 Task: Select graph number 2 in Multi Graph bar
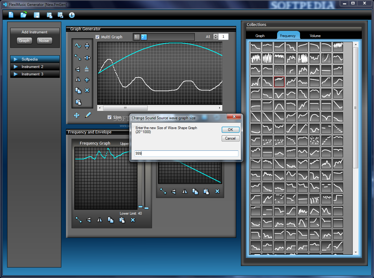coord(144,37)
